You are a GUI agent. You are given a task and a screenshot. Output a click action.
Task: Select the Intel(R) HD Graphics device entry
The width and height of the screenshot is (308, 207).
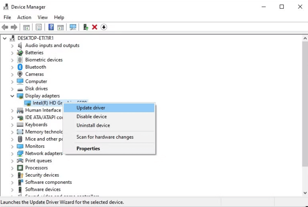[x=46, y=103]
